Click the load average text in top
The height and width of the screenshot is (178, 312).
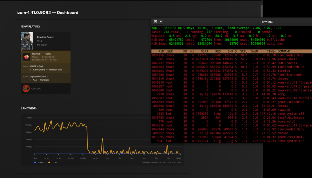click(x=255, y=28)
